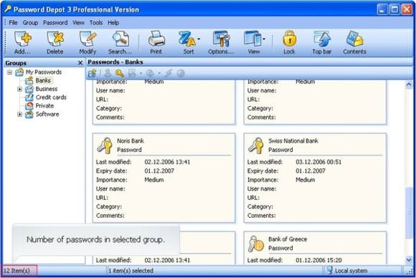Select the Credit cards group
The height and width of the screenshot is (278, 416).
point(51,97)
